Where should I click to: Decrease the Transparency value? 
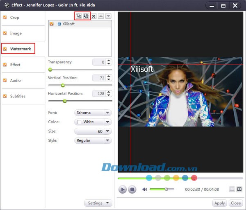tap(109, 63)
